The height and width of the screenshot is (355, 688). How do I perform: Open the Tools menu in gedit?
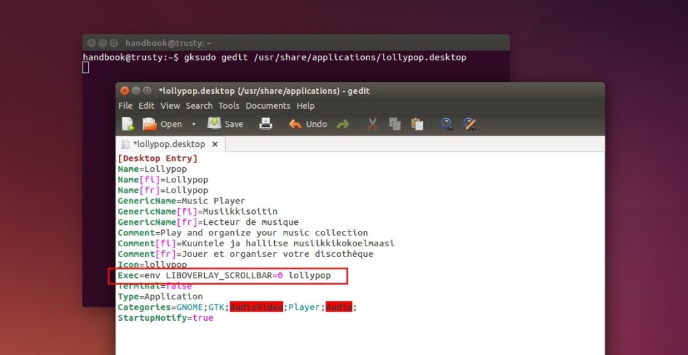tap(229, 105)
